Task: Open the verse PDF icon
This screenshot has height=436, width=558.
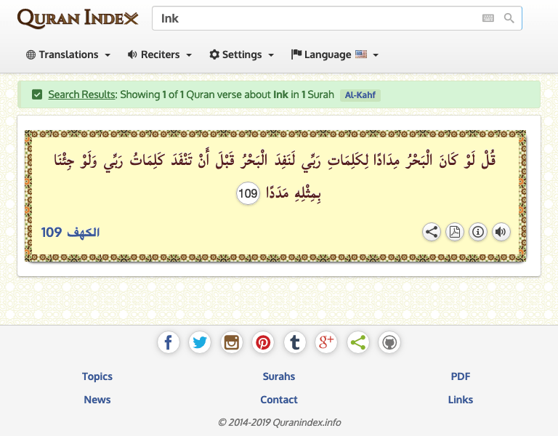Action: [455, 232]
